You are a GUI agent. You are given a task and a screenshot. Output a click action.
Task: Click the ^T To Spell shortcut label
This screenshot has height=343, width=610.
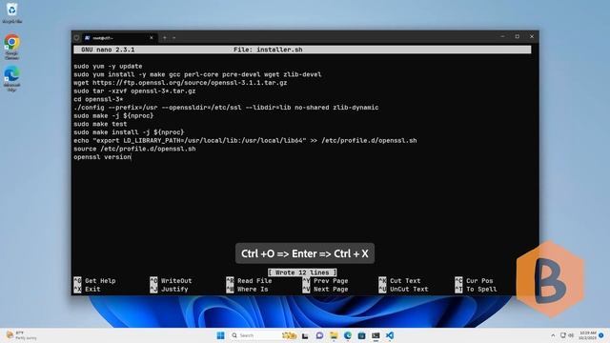476,290
